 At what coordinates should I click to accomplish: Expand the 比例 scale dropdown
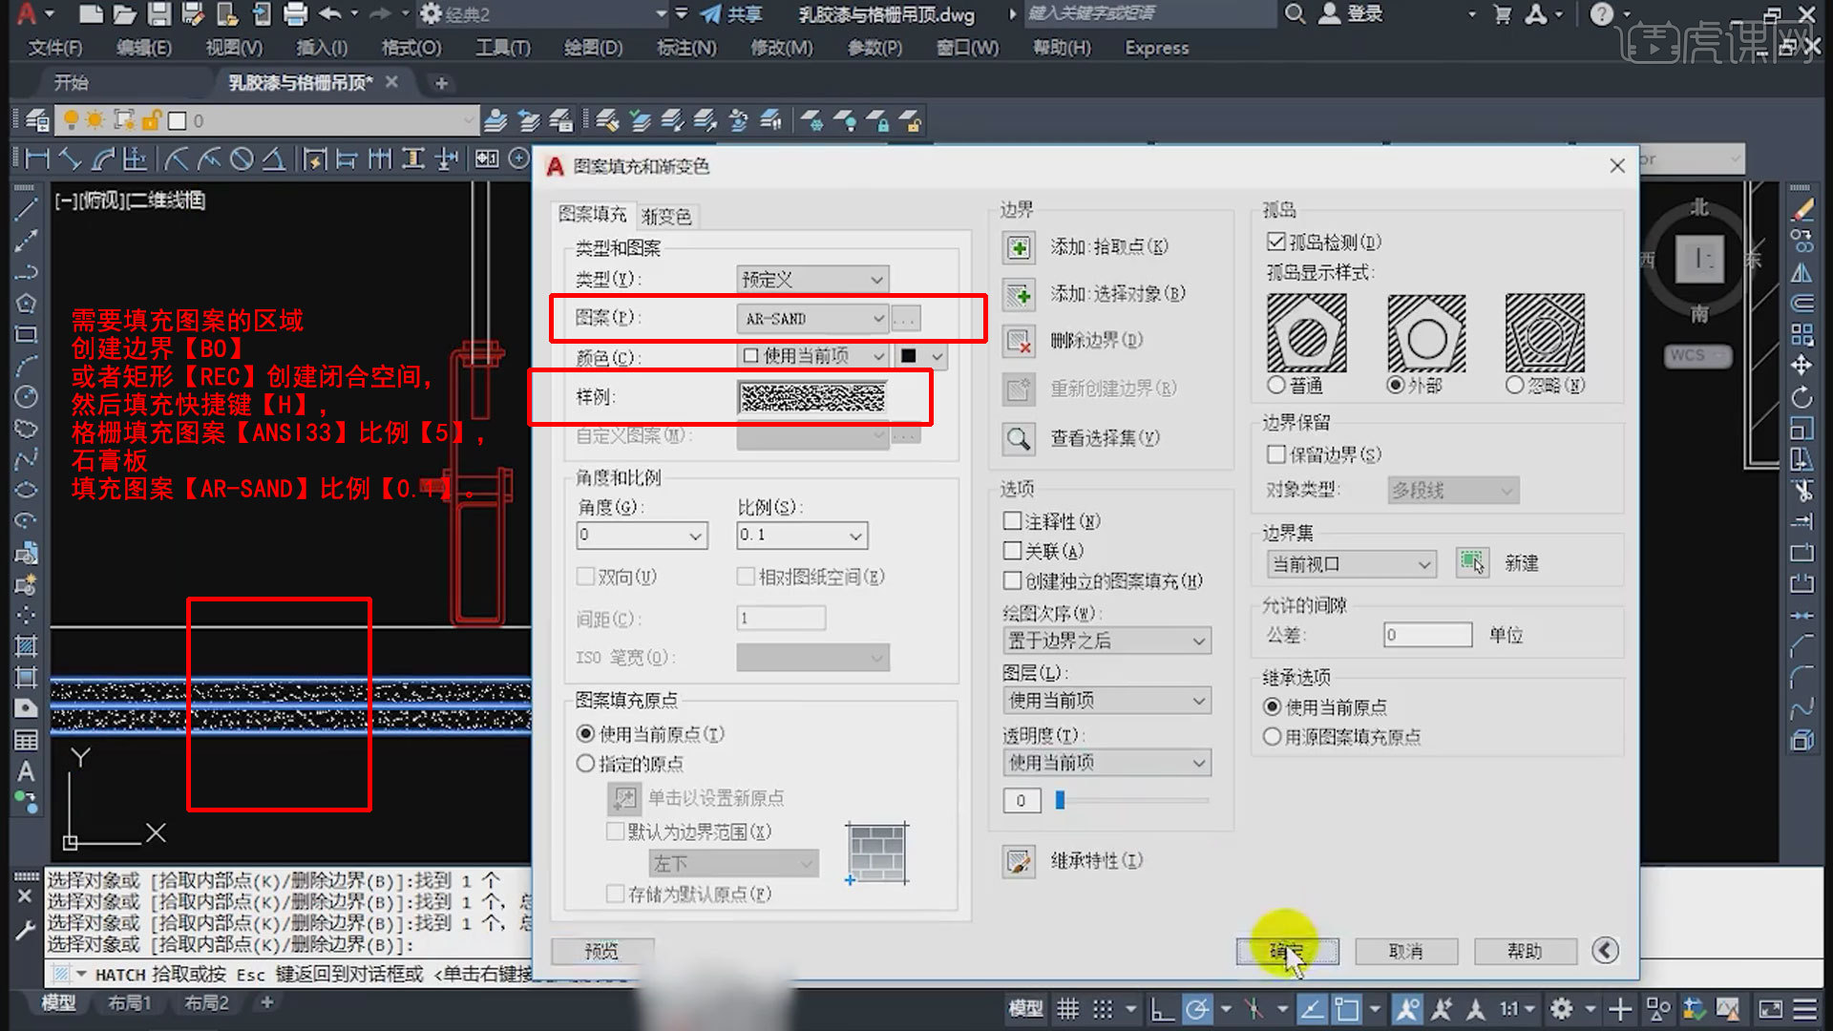(x=855, y=536)
